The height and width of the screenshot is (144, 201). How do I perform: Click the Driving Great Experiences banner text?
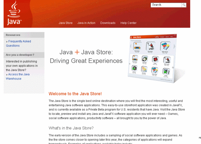[x=86, y=61]
